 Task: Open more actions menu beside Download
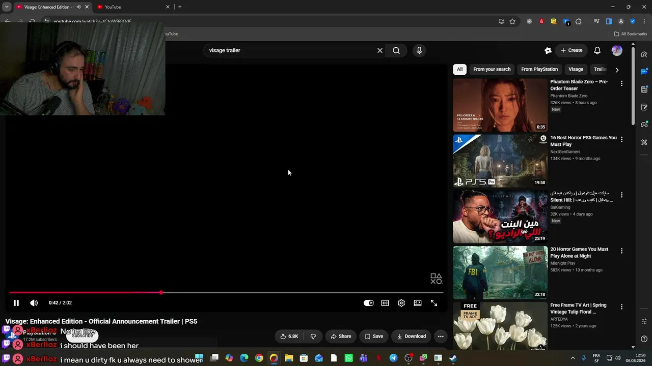pos(441,336)
